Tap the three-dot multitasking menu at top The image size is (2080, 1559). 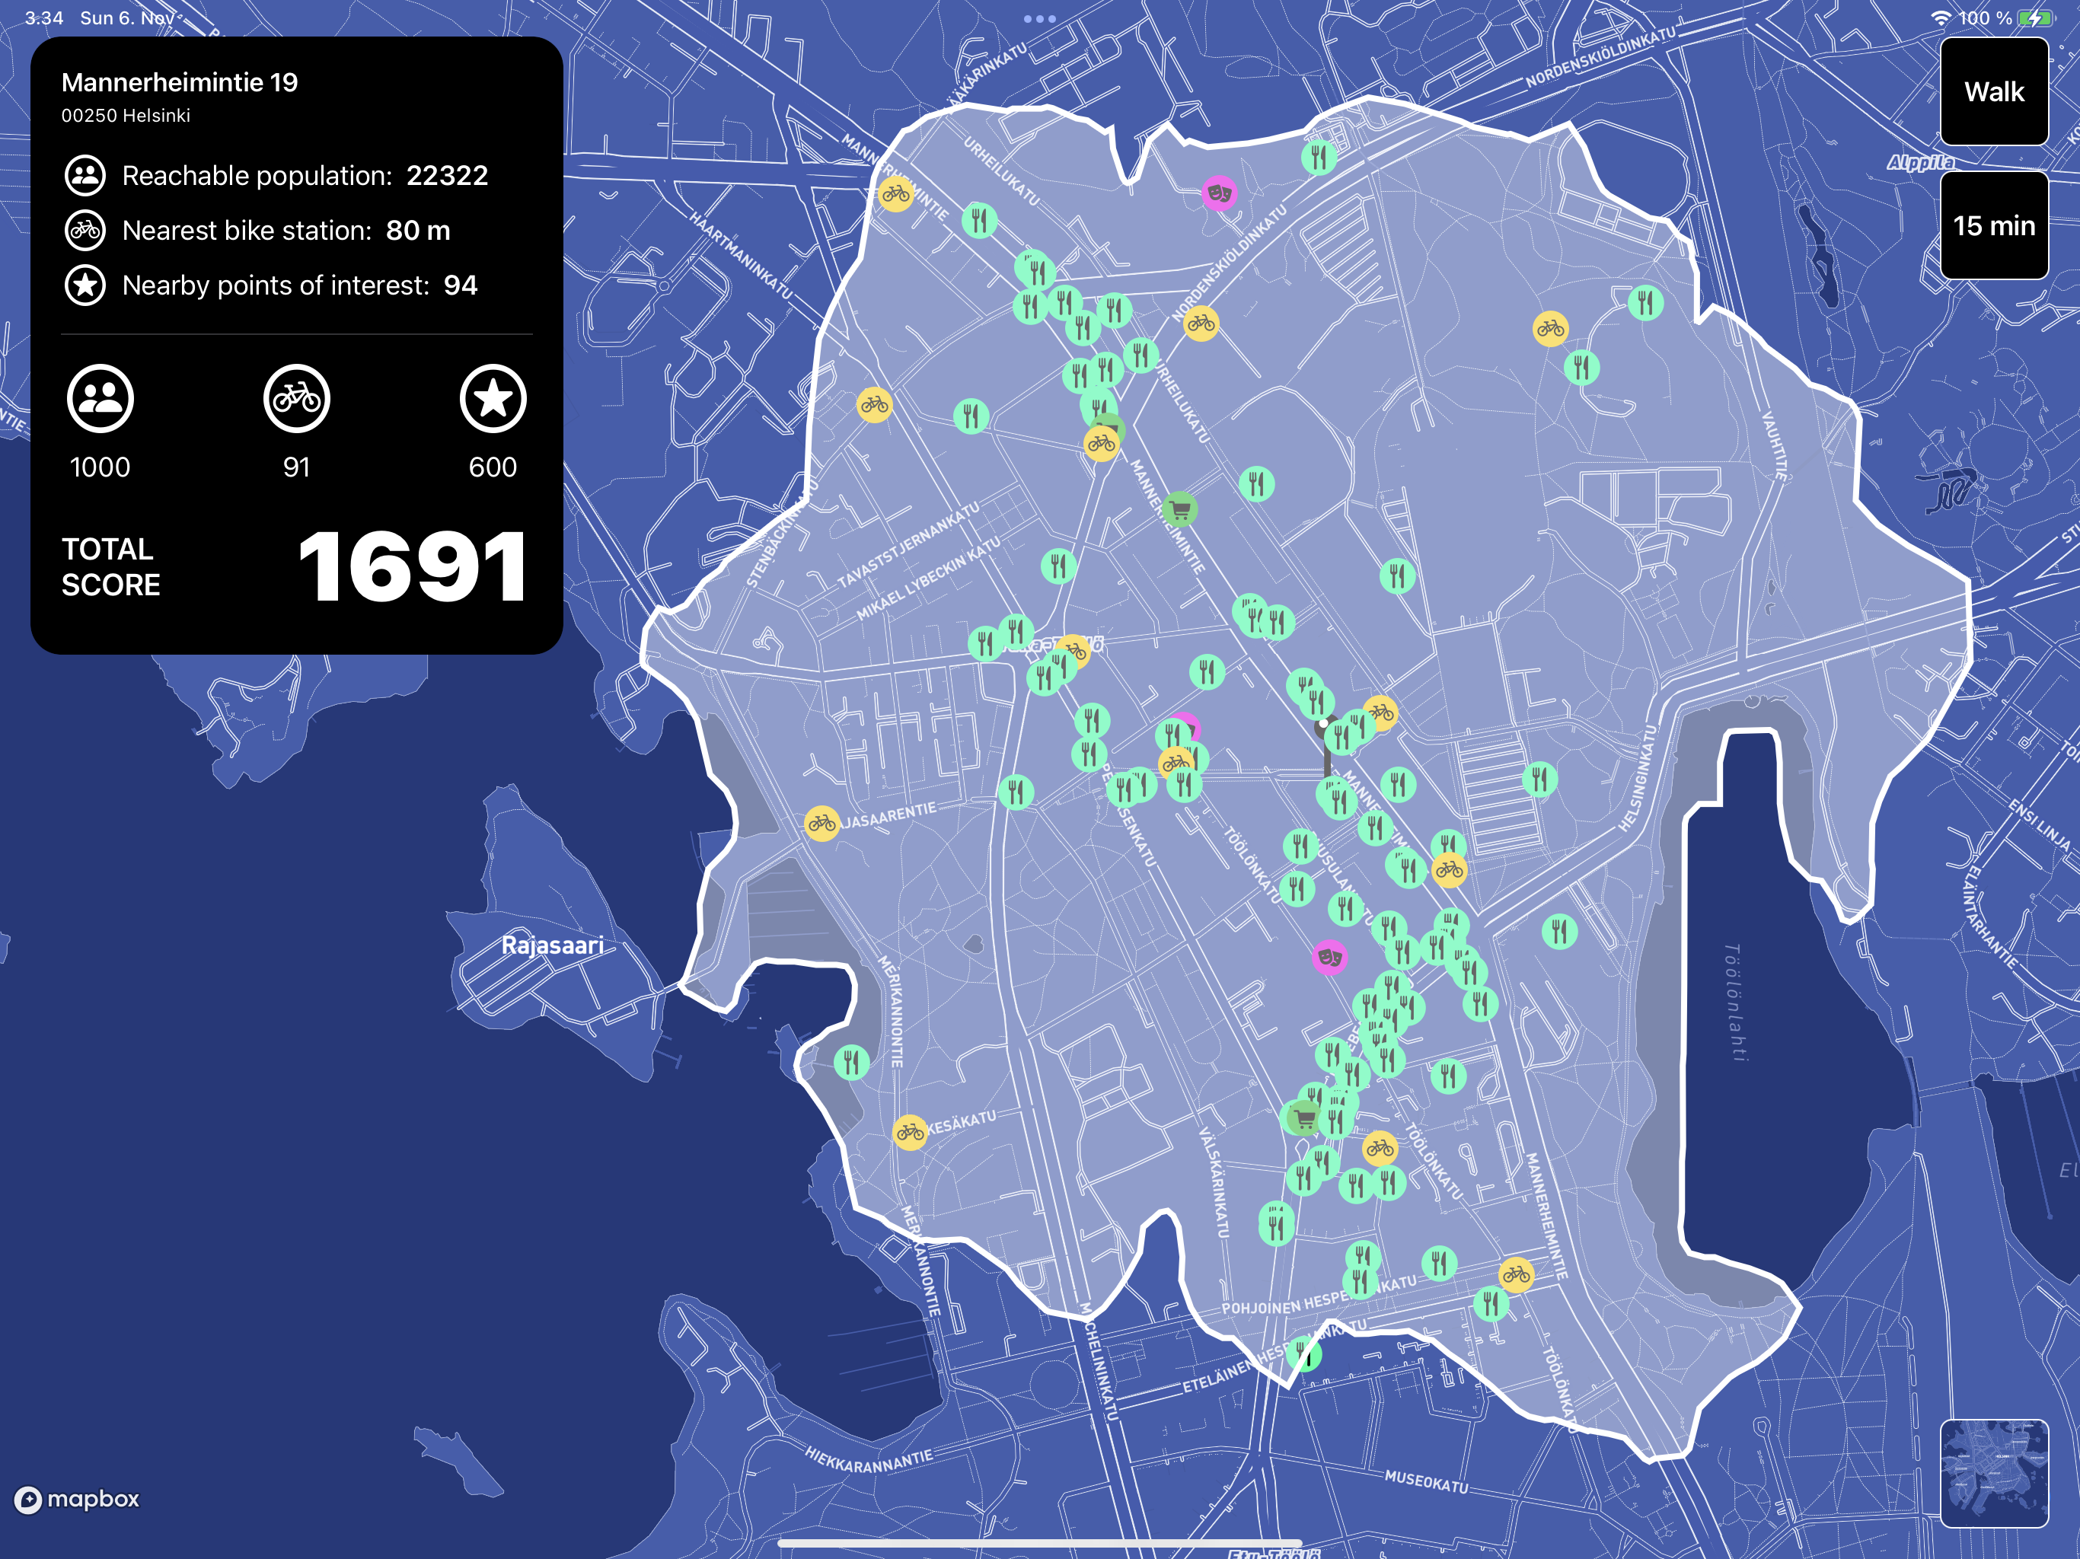pos(1039,19)
